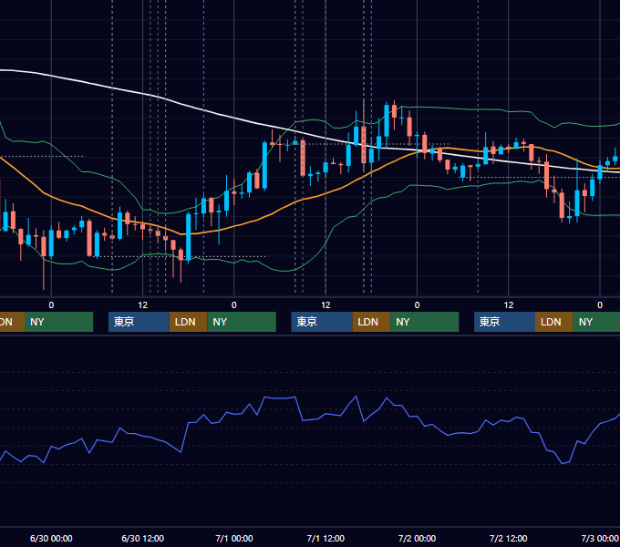Select the NY block following July 1 LDN
Screen dimensions: 620x547
pyautogui.click(x=425, y=322)
